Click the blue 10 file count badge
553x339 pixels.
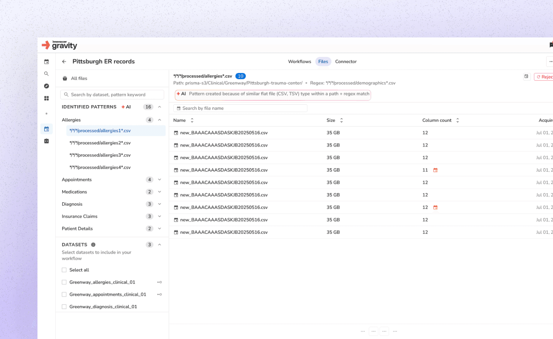(x=241, y=76)
